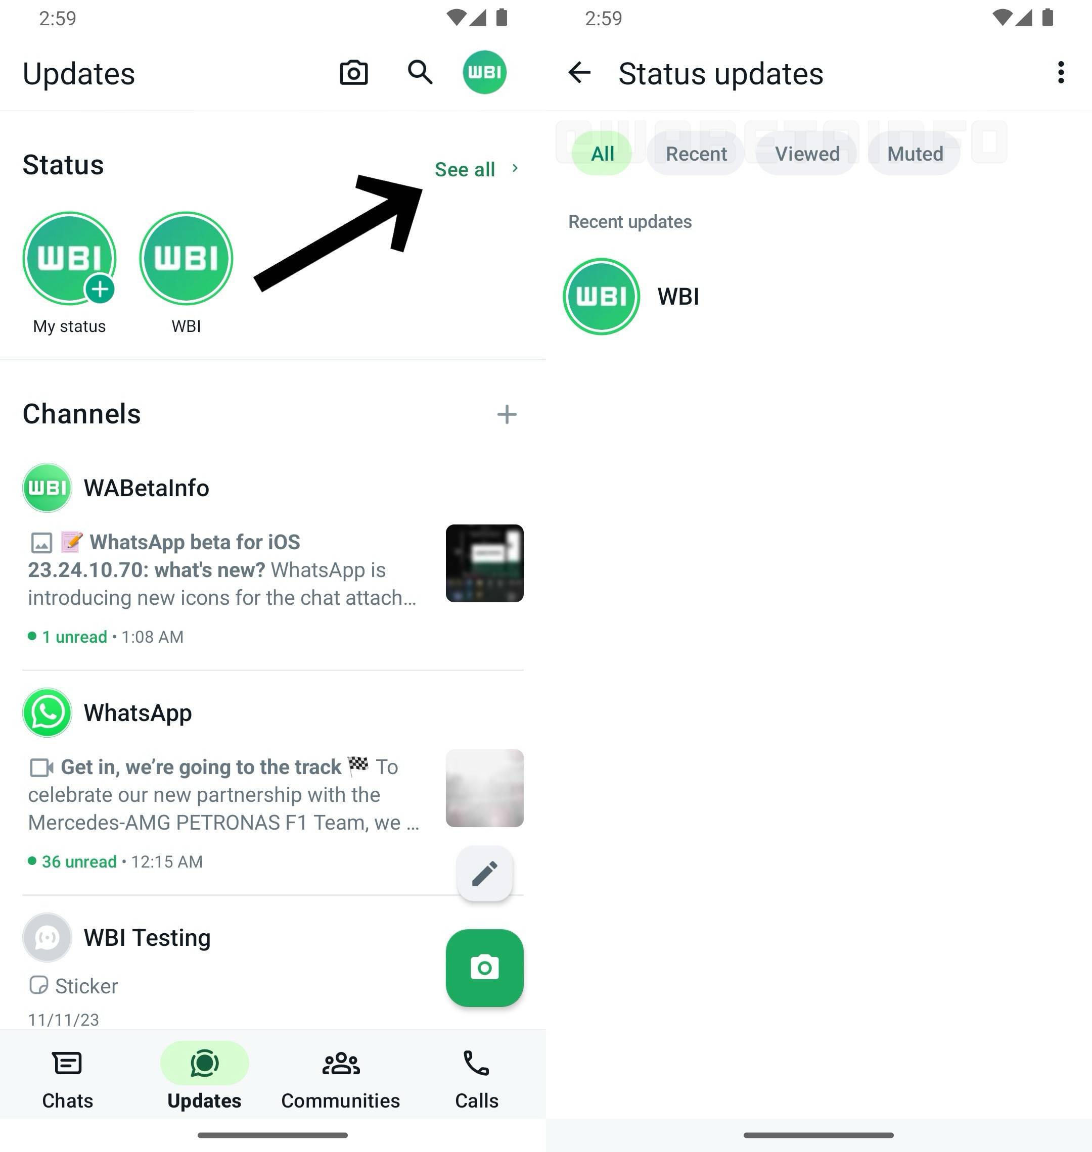1092x1152 pixels.
Task: Select the Recent filter tab
Action: 696,153
